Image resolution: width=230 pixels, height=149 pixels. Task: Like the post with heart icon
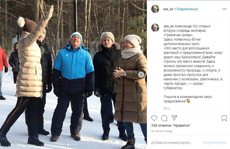(x=154, y=118)
